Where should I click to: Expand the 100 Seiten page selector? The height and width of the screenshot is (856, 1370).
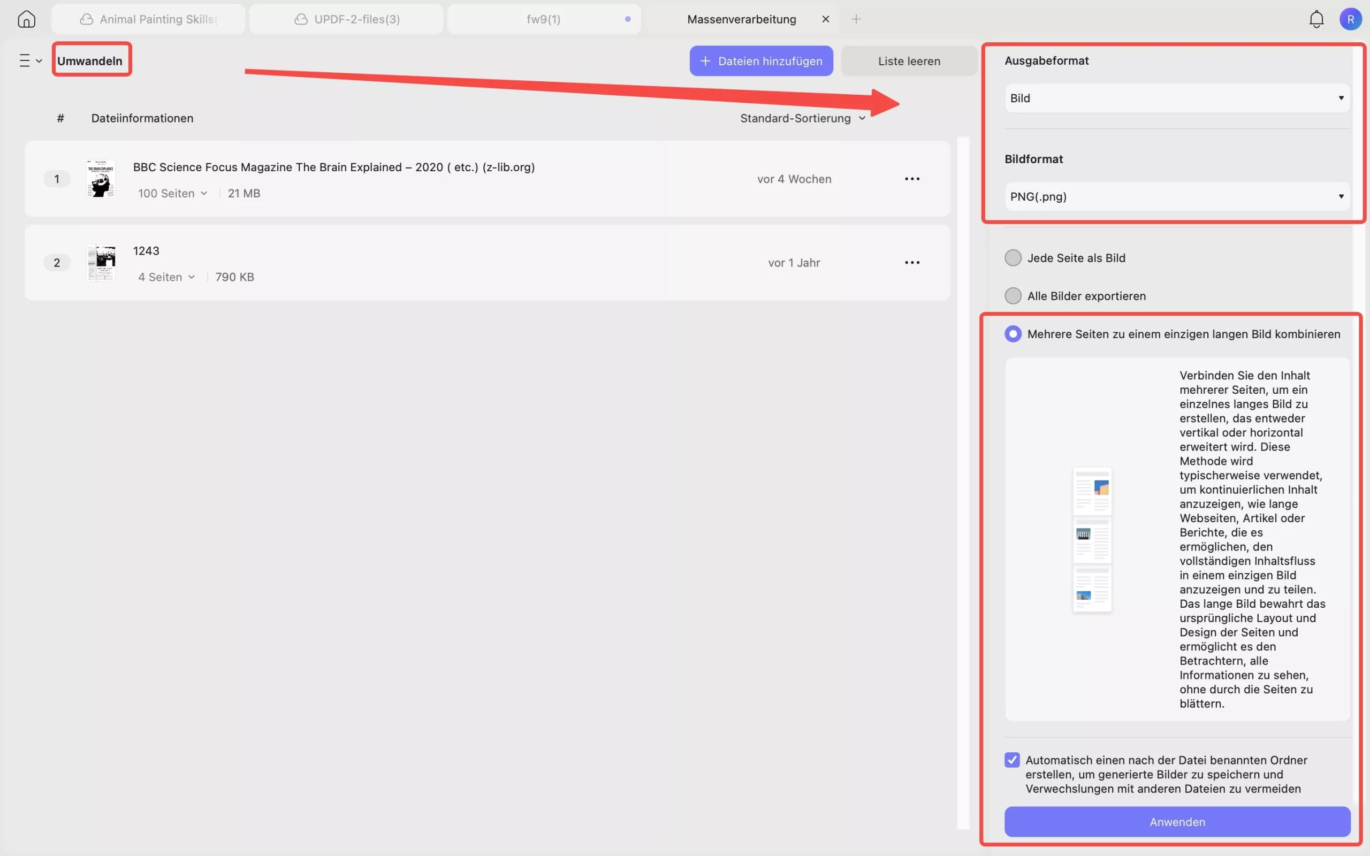point(173,194)
